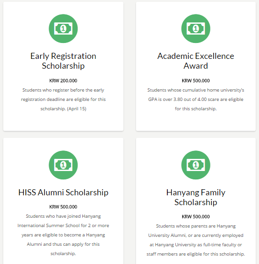This screenshot has width=259, height=264.
Task: Click KRW 200.000 amount under Early Registration
Action: [63, 81]
